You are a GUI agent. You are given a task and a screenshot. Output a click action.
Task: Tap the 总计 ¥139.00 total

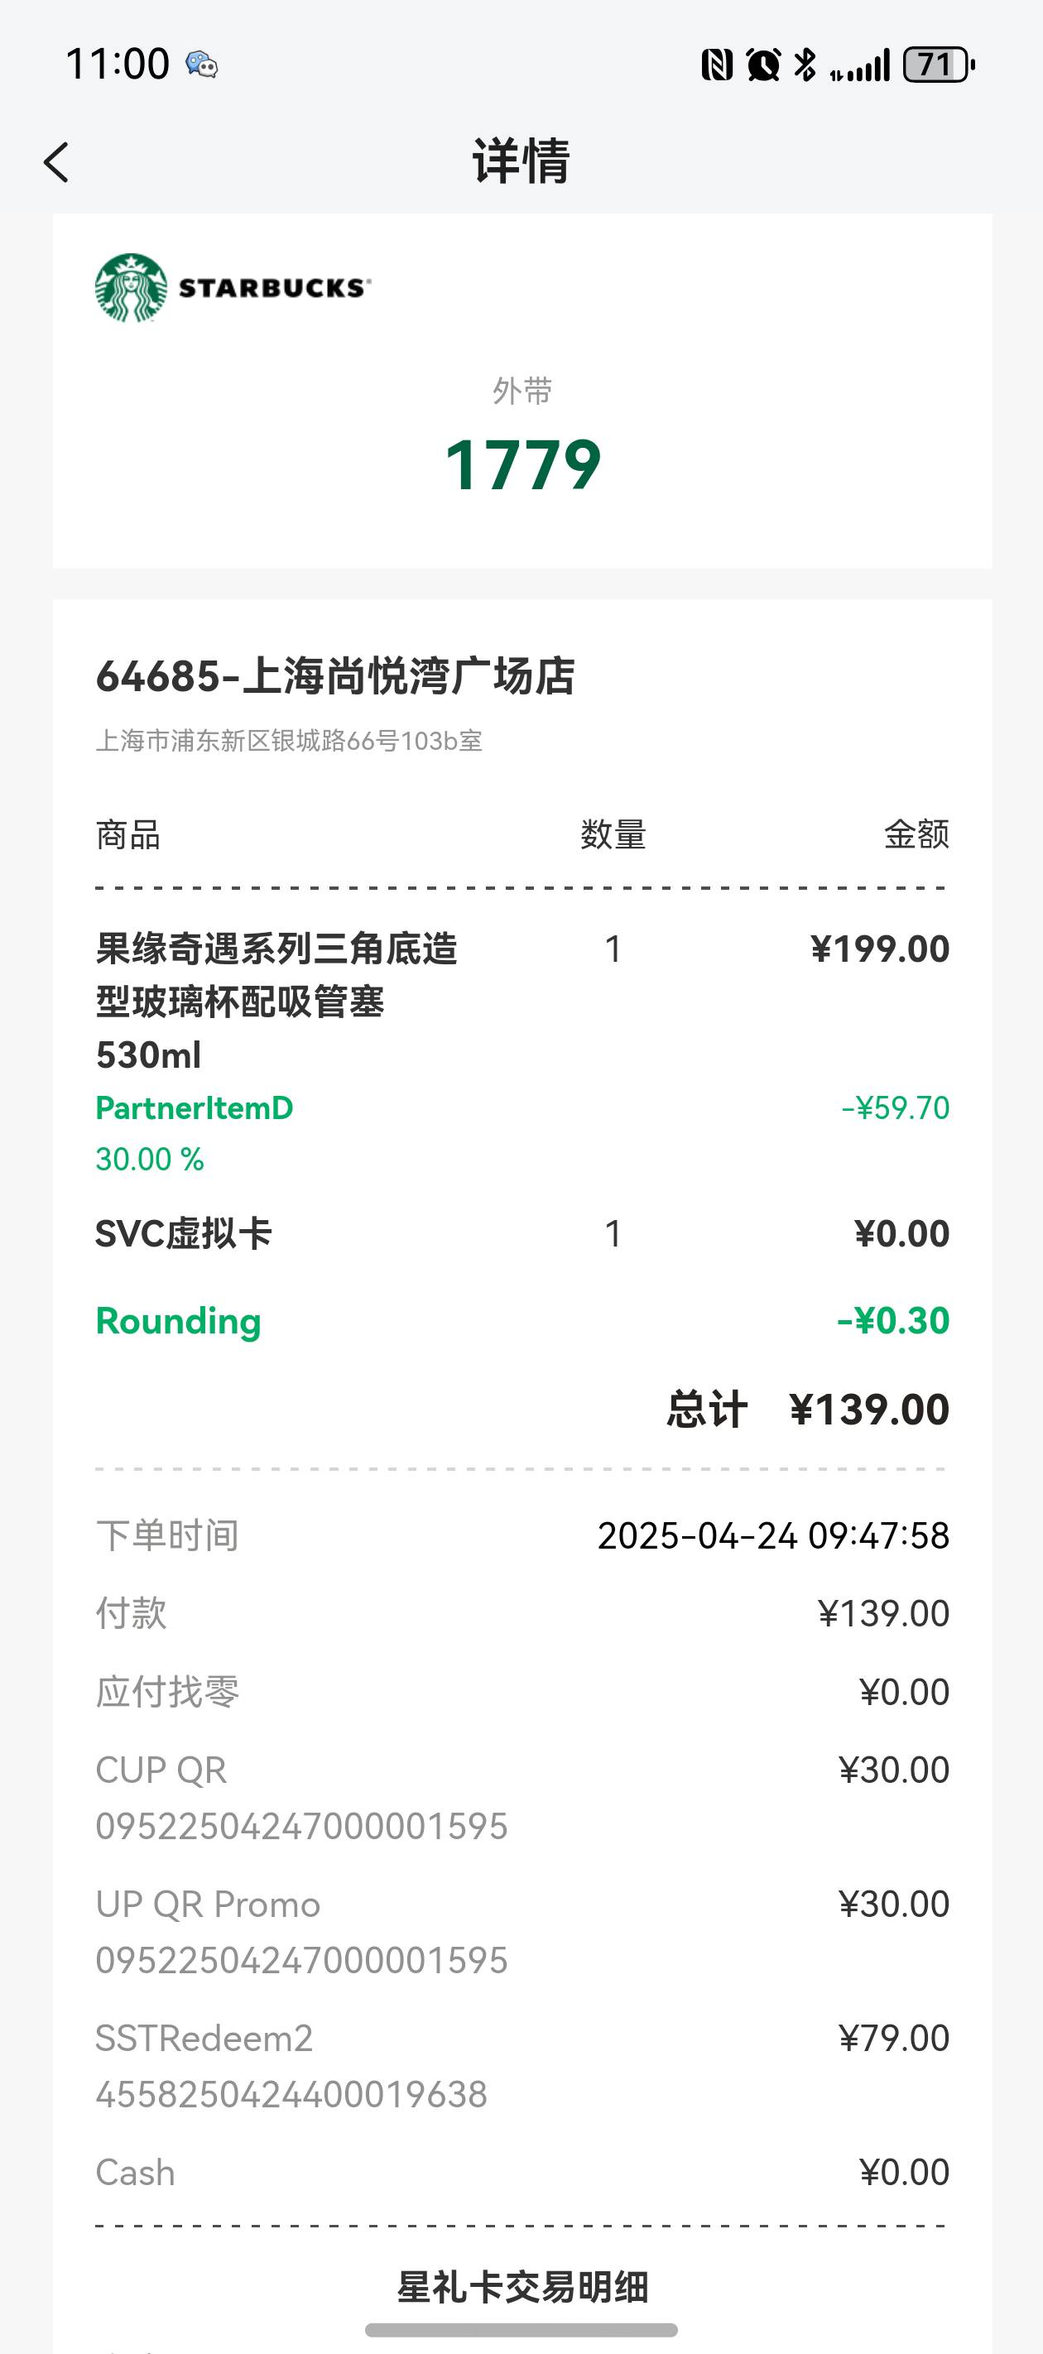pos(808,1409)
